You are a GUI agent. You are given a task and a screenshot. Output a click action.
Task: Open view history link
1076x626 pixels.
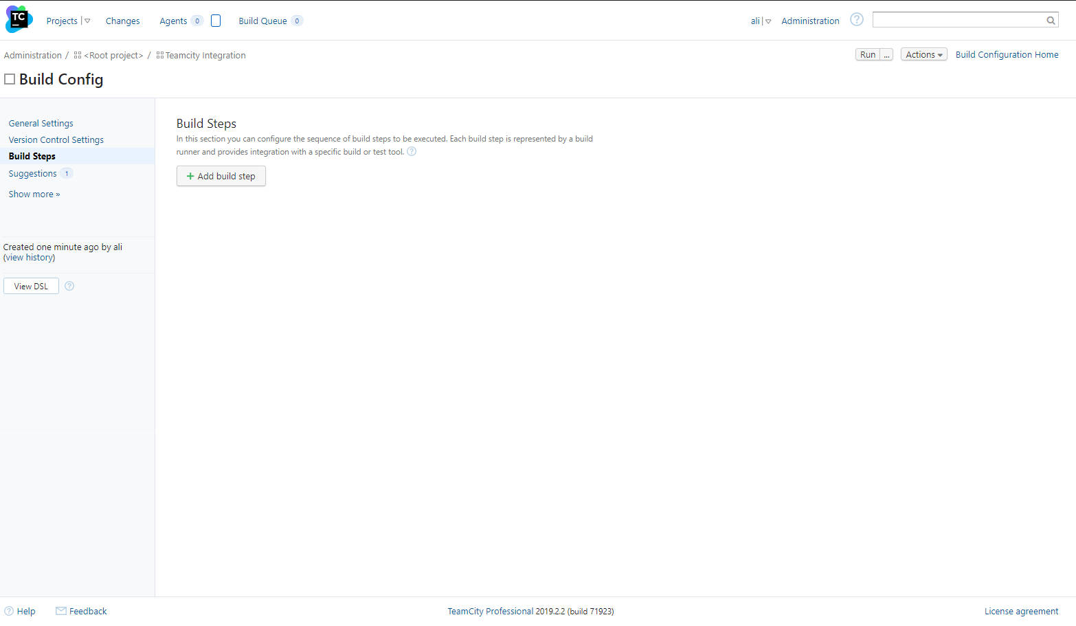pos(29,257)
